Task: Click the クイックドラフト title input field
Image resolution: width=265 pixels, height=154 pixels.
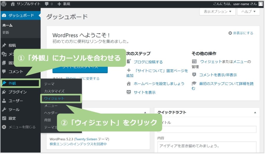Action: pyautogui.click(x=207, y=129)
